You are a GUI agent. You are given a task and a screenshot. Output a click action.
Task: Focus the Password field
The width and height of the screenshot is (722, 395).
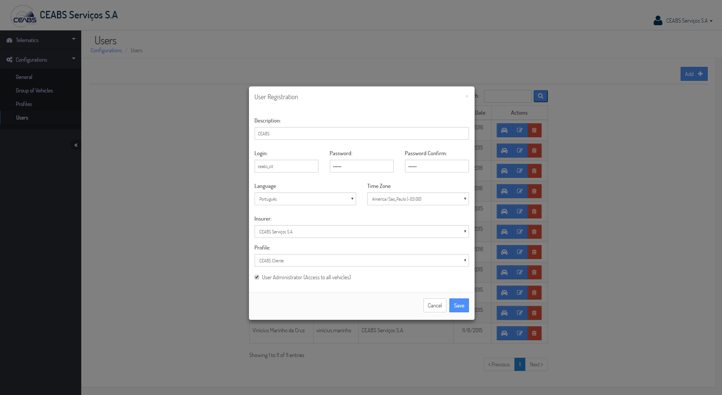(x=361, y=166)
